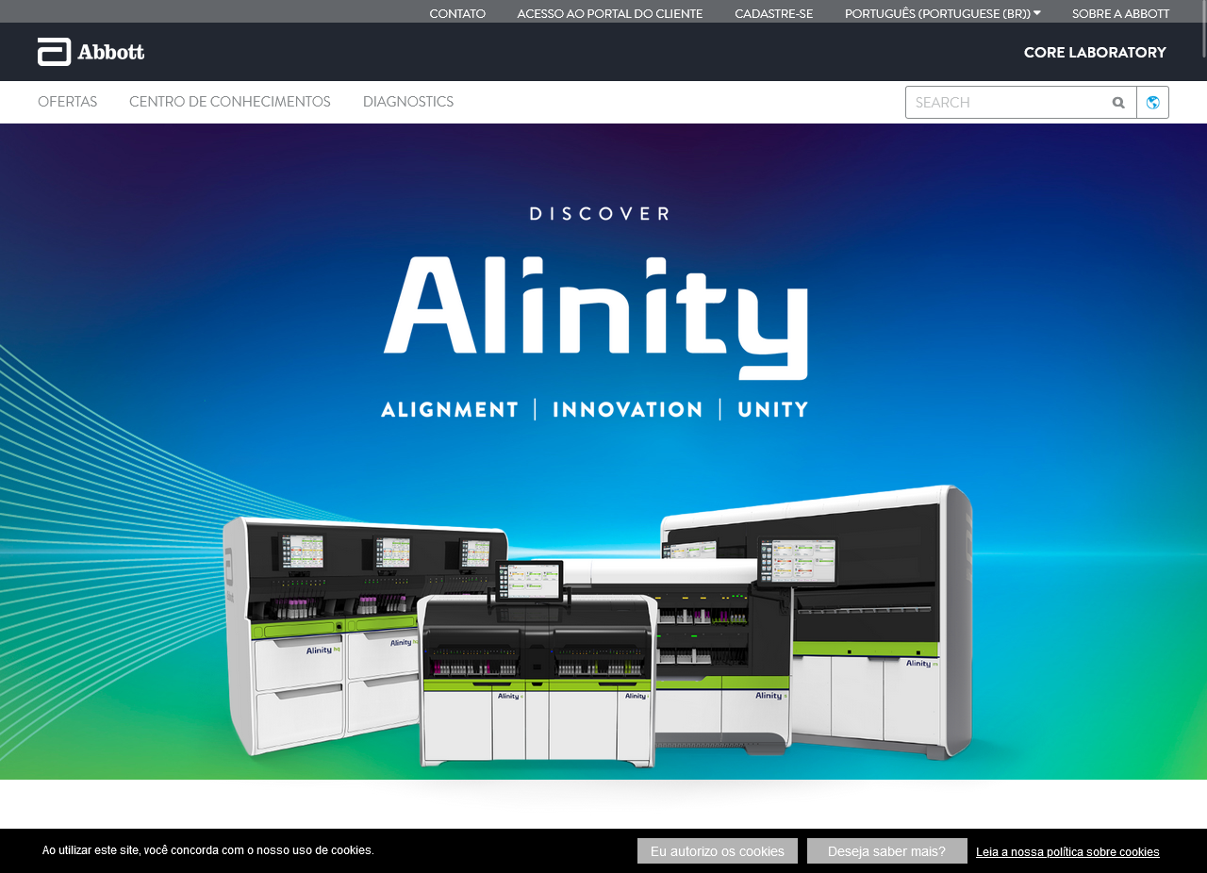The image size is (1207, 873).
Task: Click the page vertical scrollbar
Action: [x=1201, y=436]
